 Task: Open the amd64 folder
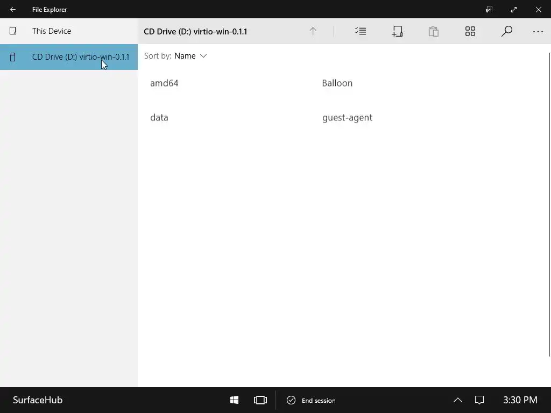164,83
